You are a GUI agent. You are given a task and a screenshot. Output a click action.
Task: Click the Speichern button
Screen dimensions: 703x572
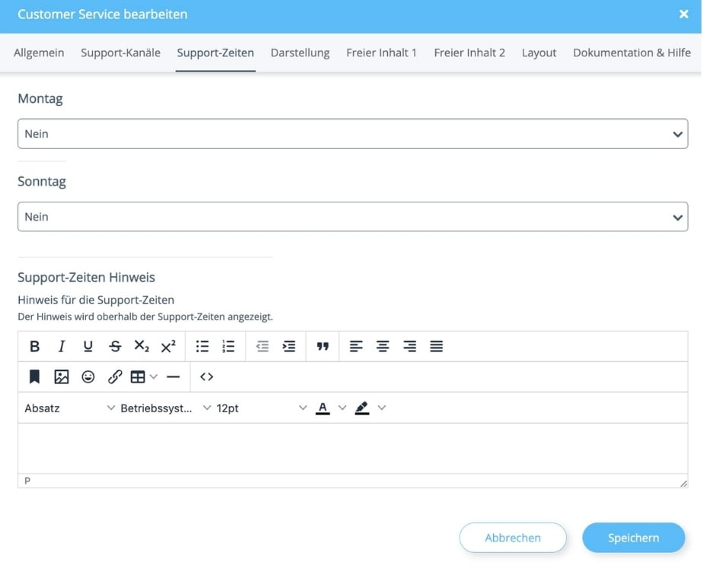(x=634, y=538)
